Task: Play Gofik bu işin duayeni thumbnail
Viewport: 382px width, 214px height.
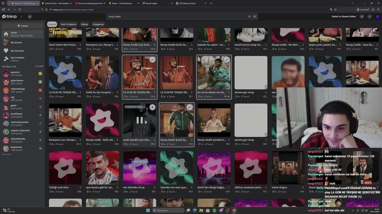Action: point(102,73)
